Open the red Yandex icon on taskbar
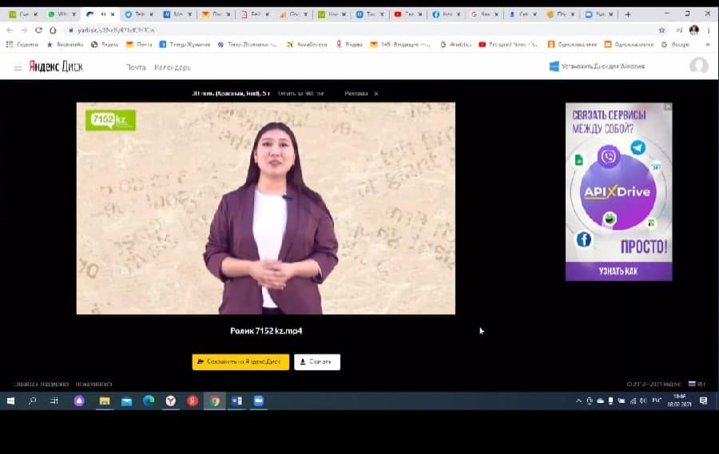This screenshot has height=454, width=719. [193, 401]
